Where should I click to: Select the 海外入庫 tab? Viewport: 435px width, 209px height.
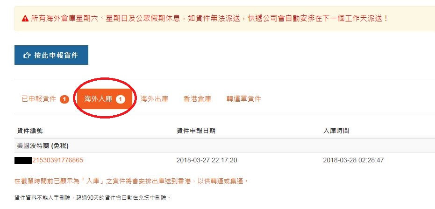(x=105, y=99)
